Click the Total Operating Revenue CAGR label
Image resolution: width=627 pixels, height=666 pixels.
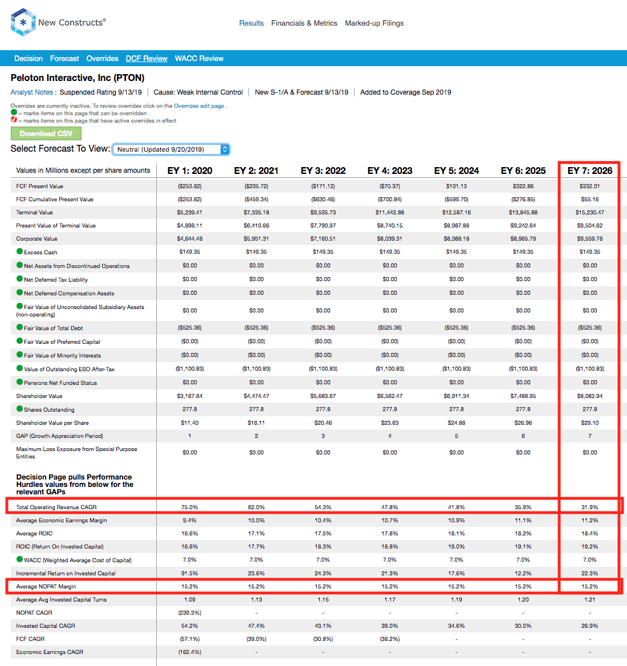(x=56, y=507)
